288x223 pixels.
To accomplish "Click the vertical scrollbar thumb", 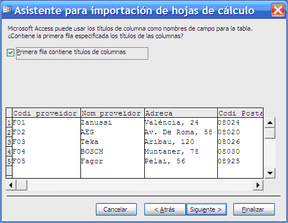I will [270, 133].
